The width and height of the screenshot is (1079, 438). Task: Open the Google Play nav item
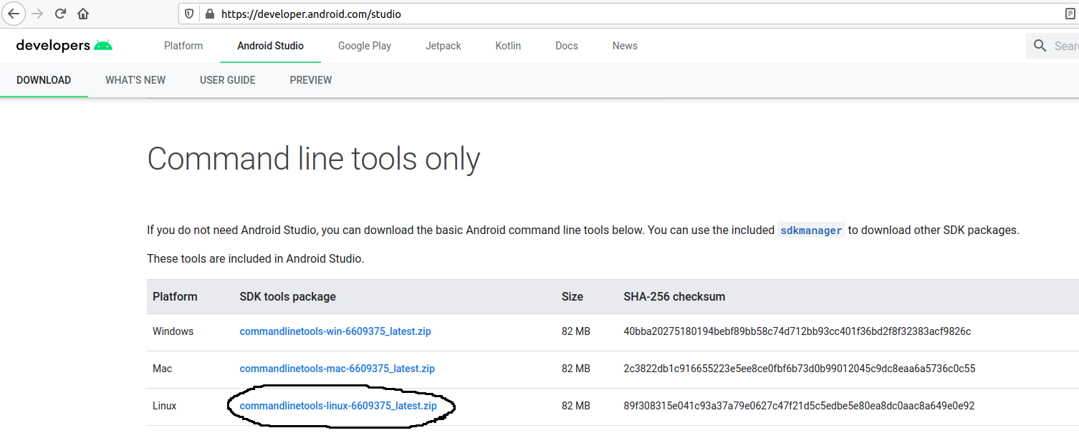tap(365, 46)
